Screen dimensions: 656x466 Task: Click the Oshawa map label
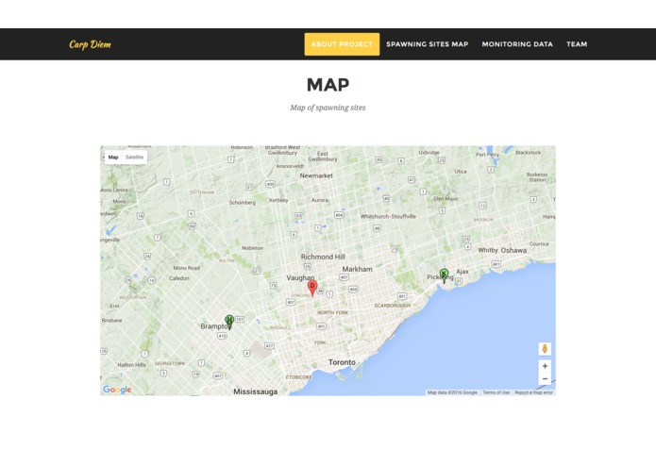tap(513, 250)
